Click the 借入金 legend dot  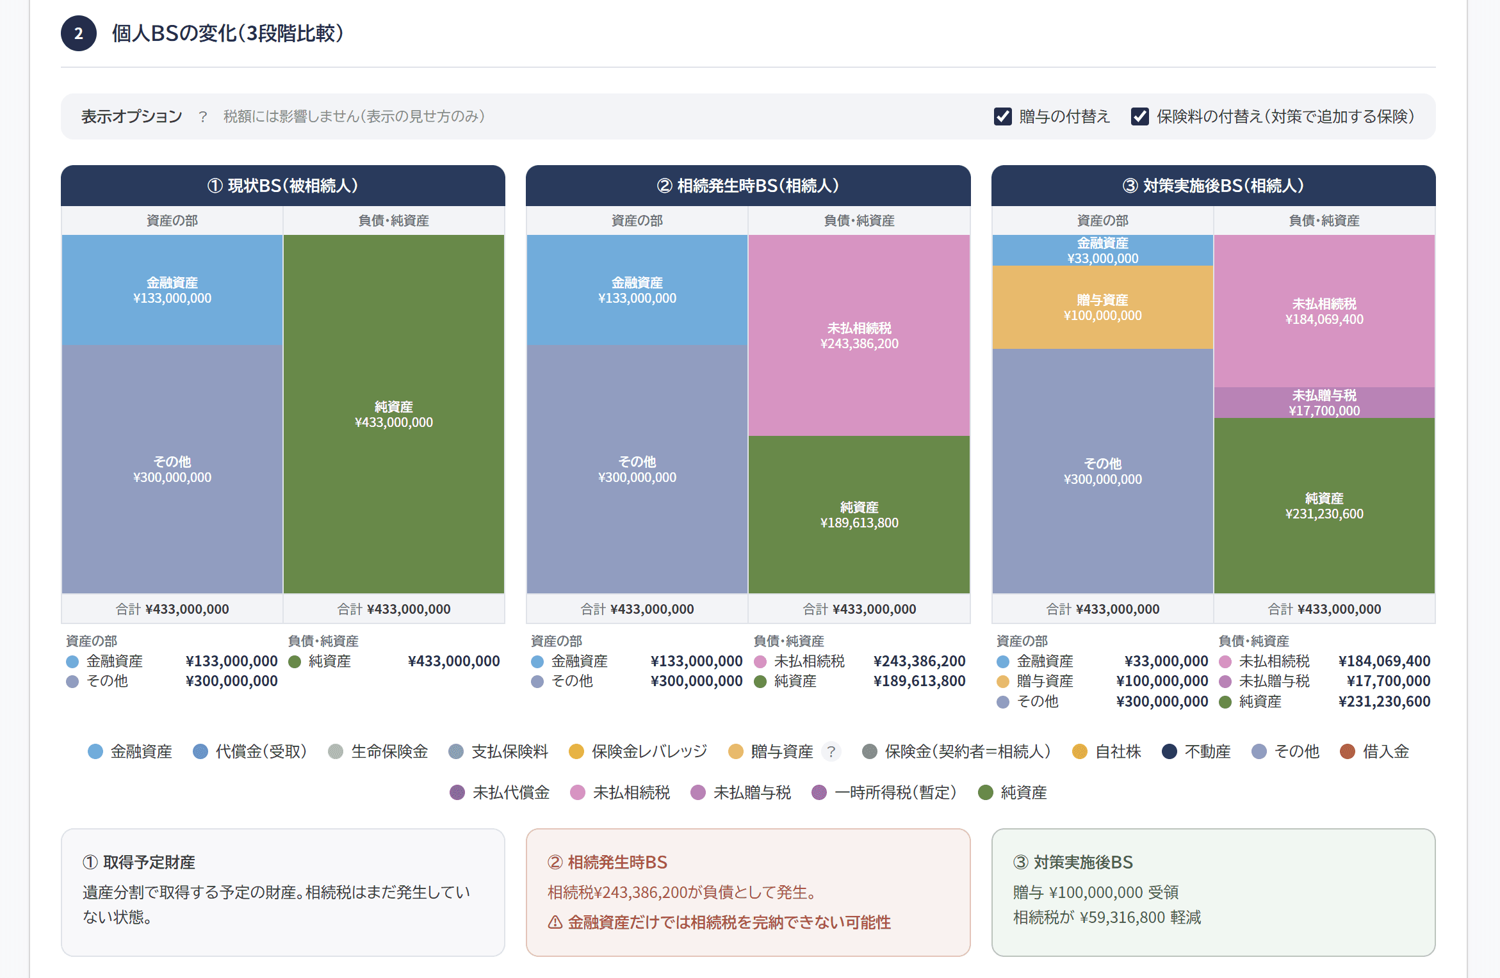tap(1348, 751)
